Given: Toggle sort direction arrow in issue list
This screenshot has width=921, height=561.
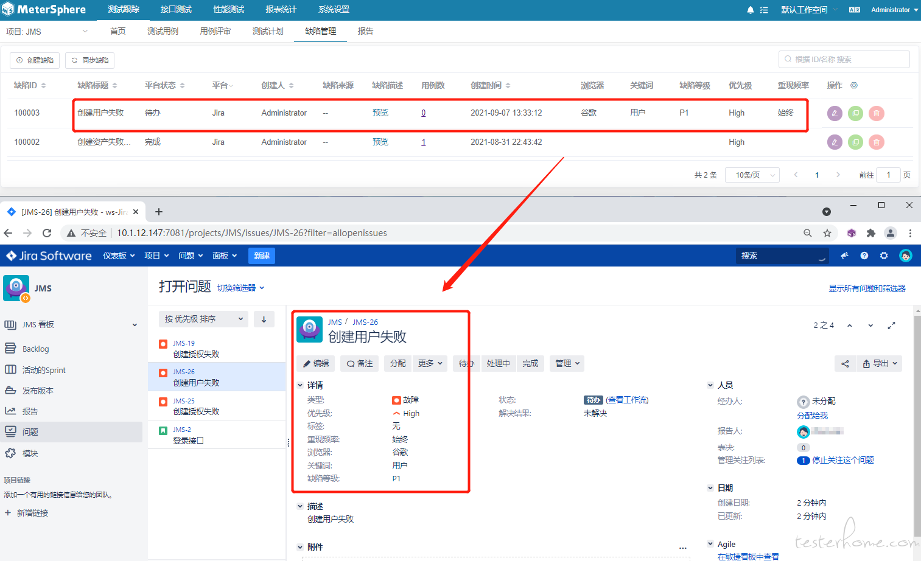Looking at the screenshot, I should [264, 319].
